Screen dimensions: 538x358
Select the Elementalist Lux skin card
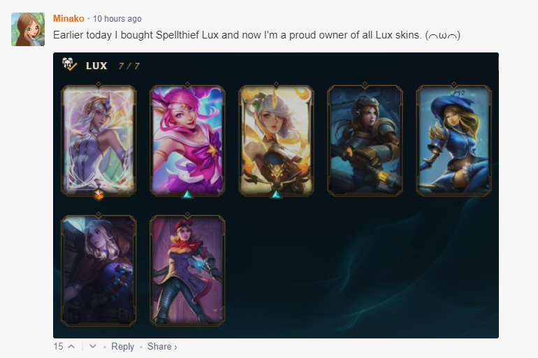pyautogui.click(x=99, y=141)
